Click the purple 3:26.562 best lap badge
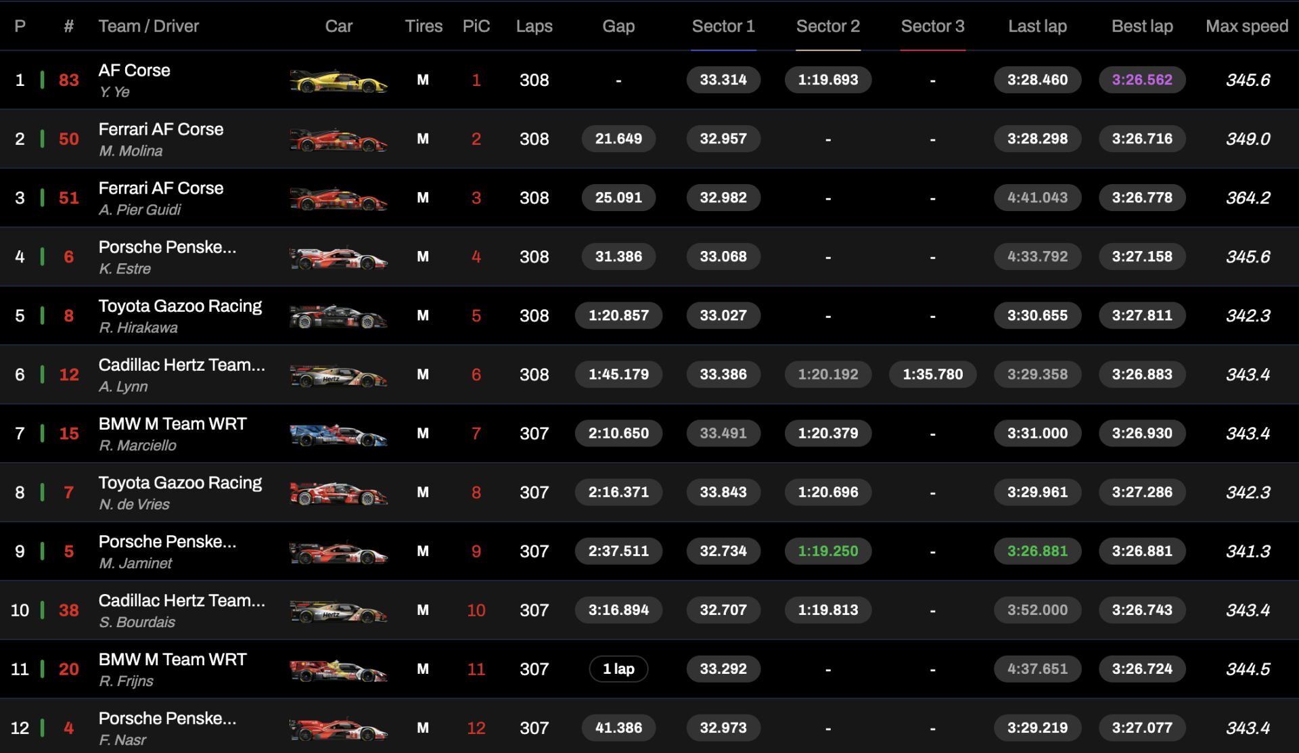This screenshot has width=1299, height=753. (x=1142, y=80)
